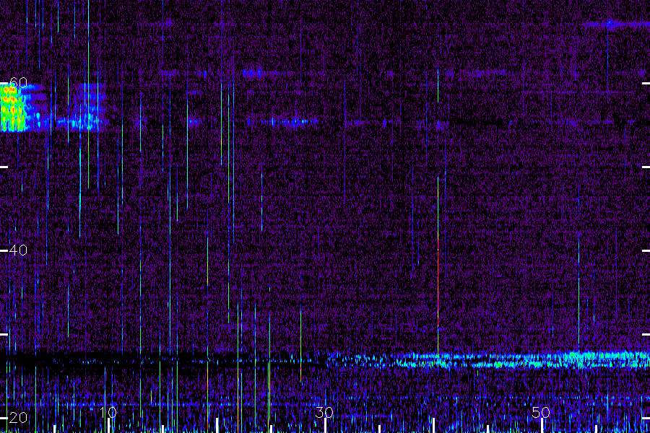
Task: Click the "40" frequency axis label
Action: pos(18,250)
